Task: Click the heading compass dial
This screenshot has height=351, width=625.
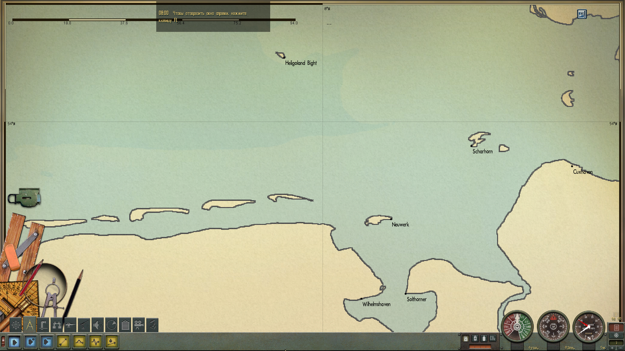Action: coord(553,327)
